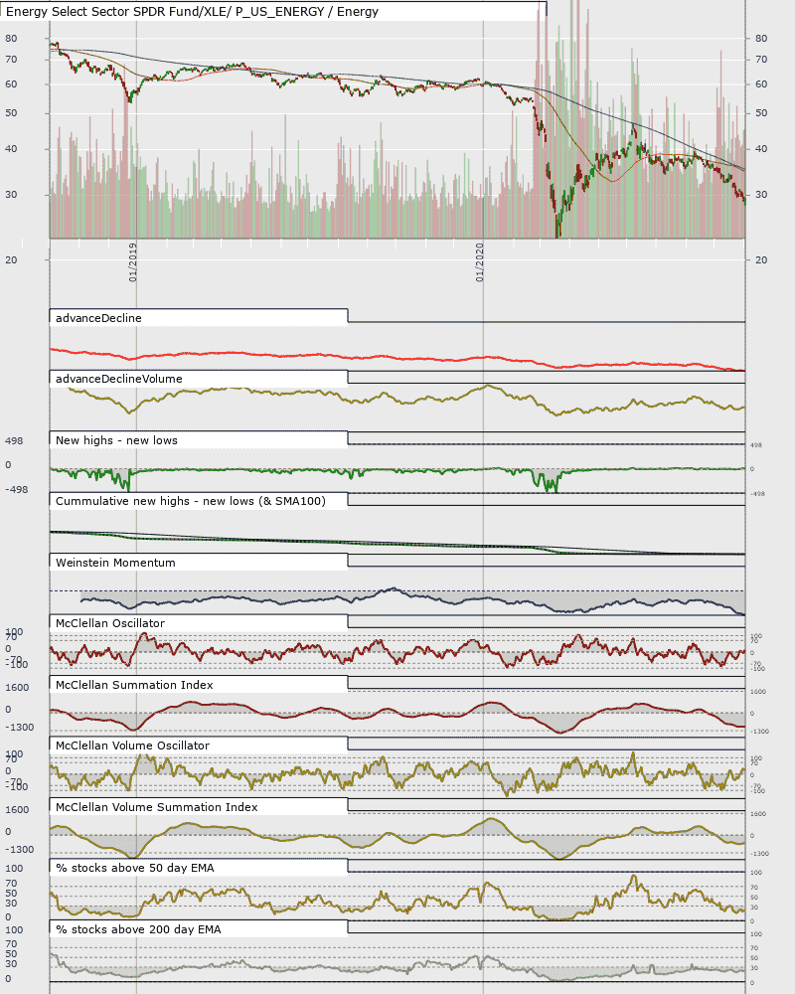795x994 pixels.
Task: Click the McClellan Oscillator panel label
Action: 109,624
